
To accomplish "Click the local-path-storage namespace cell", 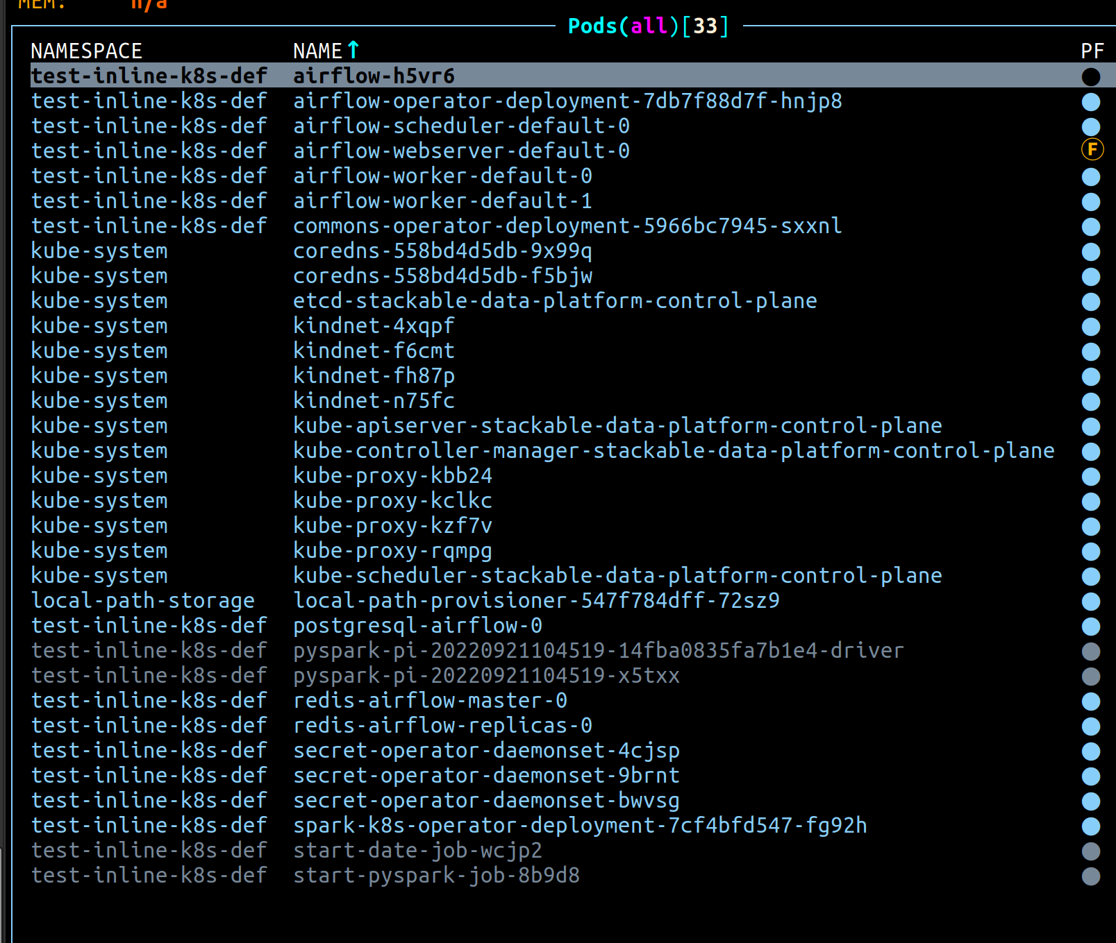I will pos(142,601).
